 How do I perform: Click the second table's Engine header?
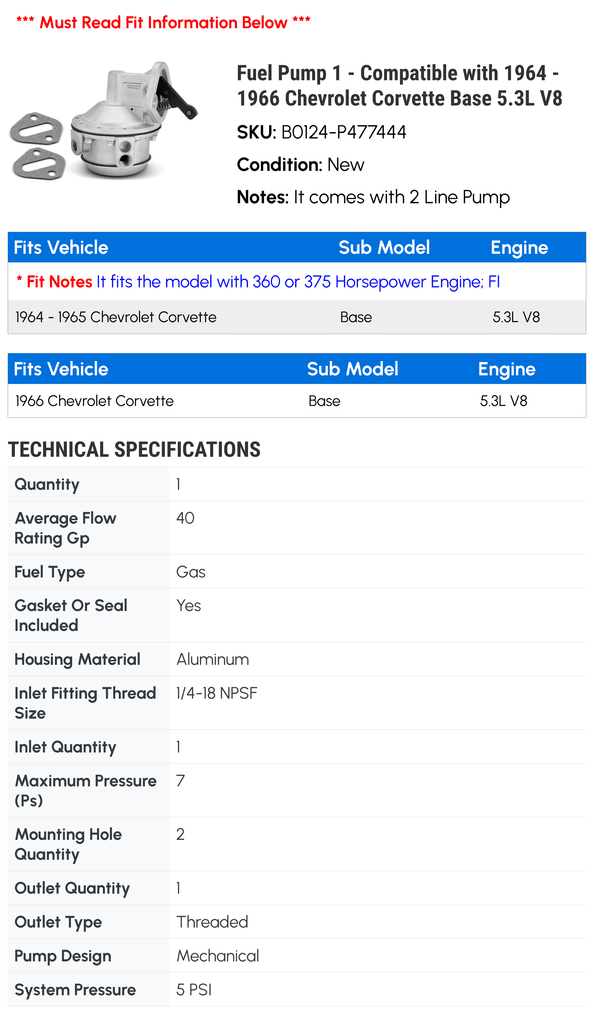tap(507, 369)
